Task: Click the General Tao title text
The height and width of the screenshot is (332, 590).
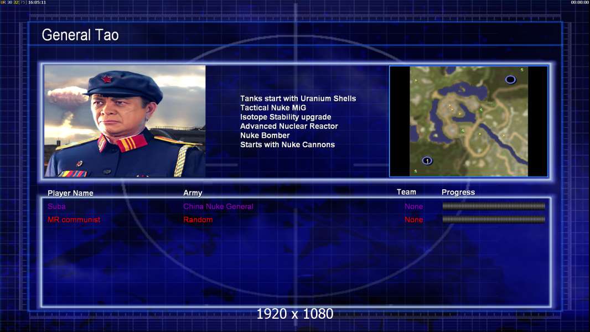Action: click(x=80, y=35)
